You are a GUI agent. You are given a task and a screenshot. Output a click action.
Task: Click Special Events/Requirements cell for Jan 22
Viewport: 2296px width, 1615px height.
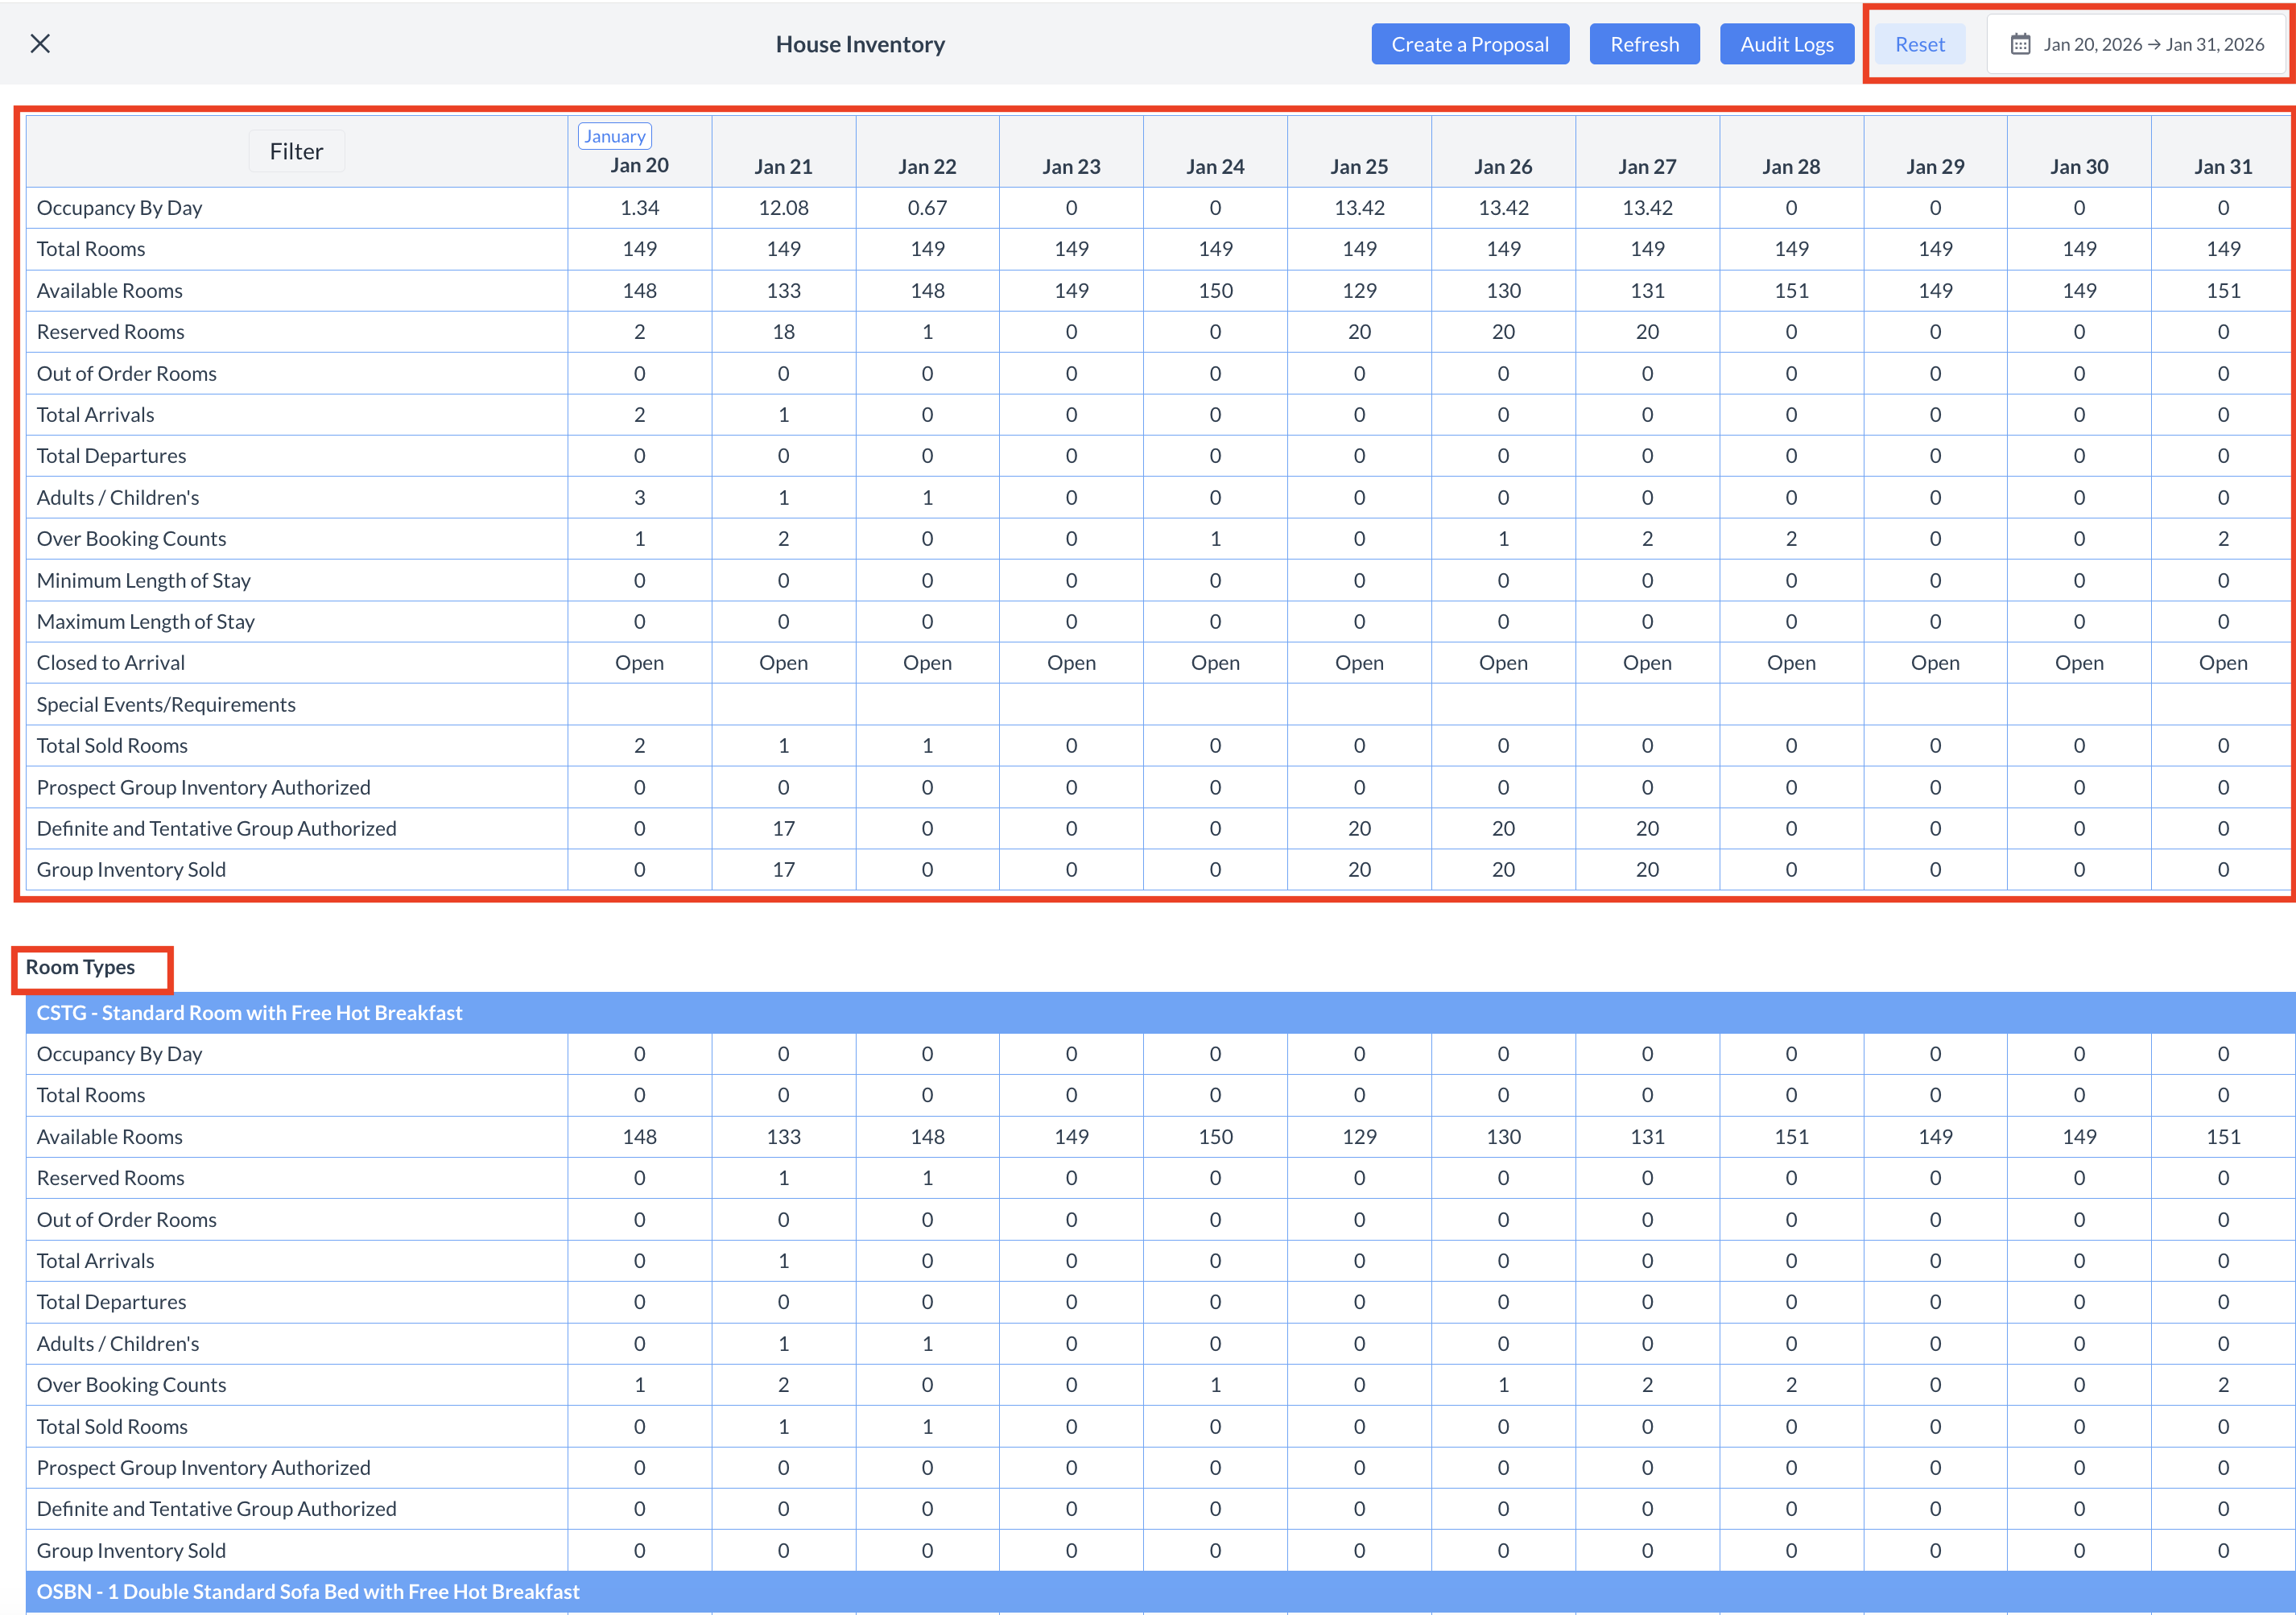point(927,704)
